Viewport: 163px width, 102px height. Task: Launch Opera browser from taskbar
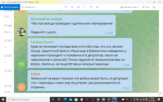click(x=93, y=100)
